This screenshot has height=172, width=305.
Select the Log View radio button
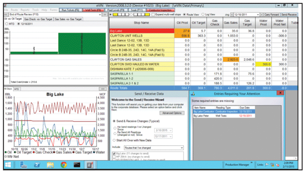tap(203, 15)
